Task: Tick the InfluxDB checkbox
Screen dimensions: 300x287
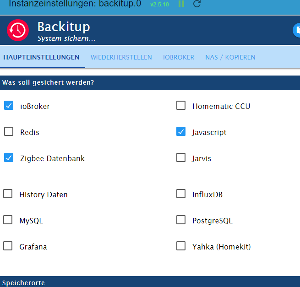Action: pos(181,194)
